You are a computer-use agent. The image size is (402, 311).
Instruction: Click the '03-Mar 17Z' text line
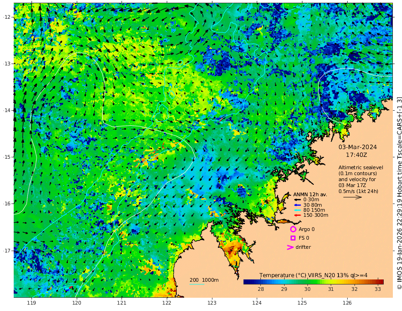(352, 185)
